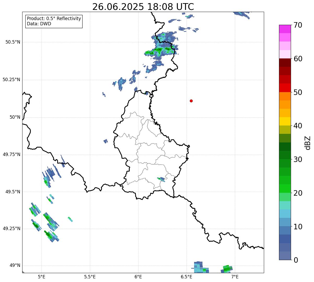Image resolution: width=314 pixels, height=282 pixels.
Task: Click the 5°E longitude label
Action: coord(42,277)
